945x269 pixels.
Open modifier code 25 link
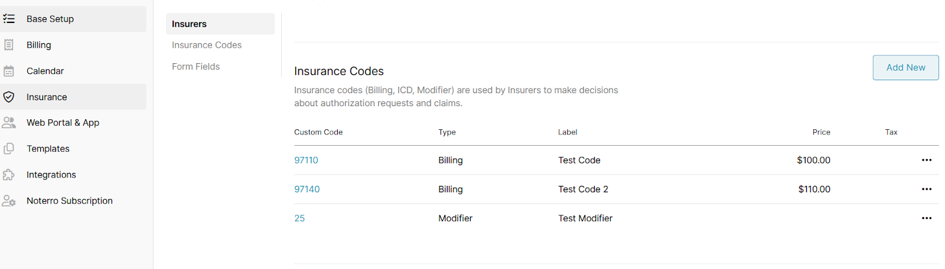pyautogui.click(x=299, y=218)
